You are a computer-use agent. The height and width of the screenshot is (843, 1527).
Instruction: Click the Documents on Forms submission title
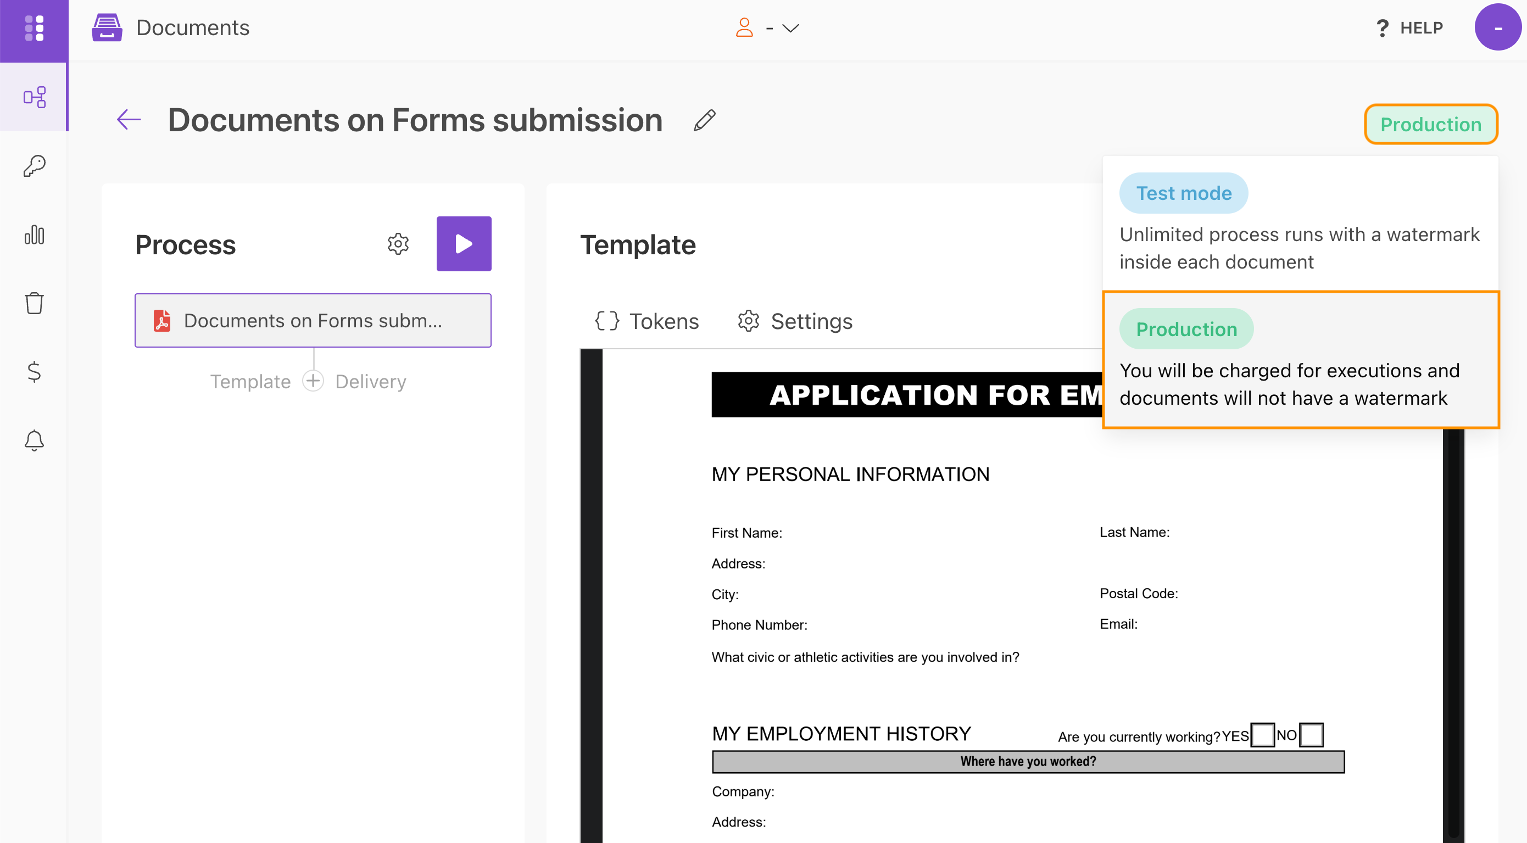coord(415,120)
